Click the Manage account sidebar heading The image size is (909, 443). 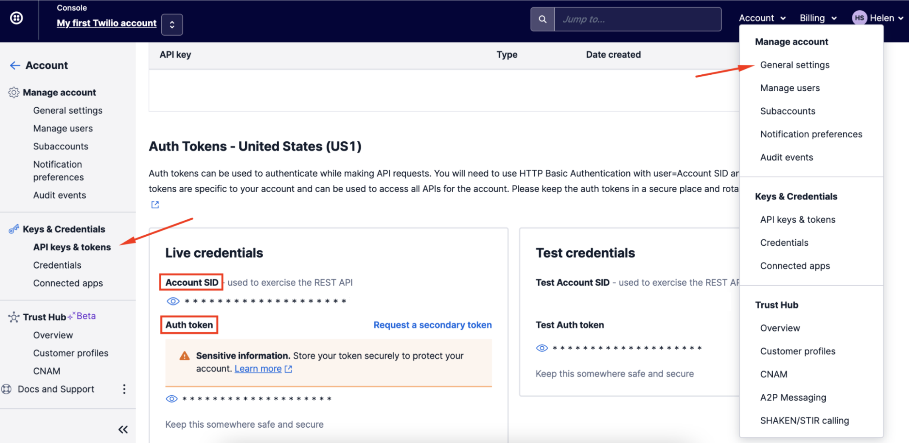tap(59, 93)
